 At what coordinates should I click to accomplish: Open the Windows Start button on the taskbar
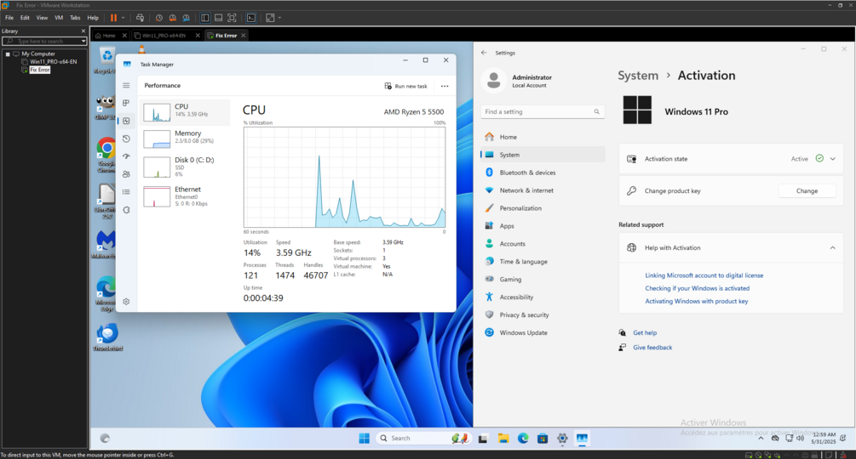coord(365,439)
